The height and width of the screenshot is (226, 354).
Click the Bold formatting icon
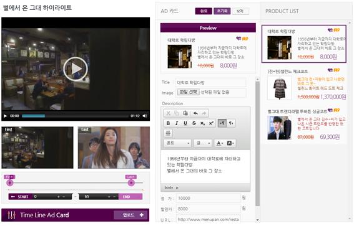coord(168,123)
